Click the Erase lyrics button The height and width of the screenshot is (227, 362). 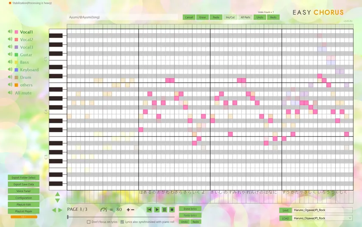coord(190,208)
